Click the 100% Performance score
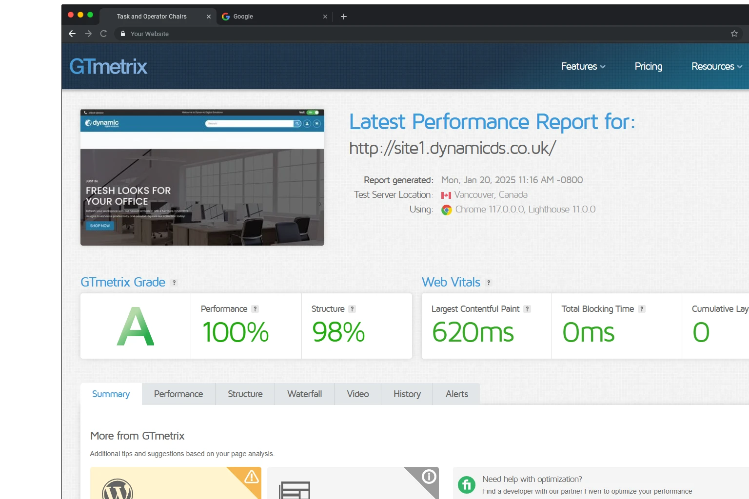This screenshot has width=749, height=499. 236,332
